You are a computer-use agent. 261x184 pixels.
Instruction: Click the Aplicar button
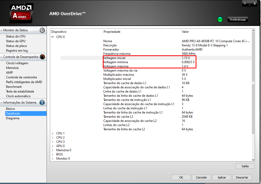tap(222, 177)
